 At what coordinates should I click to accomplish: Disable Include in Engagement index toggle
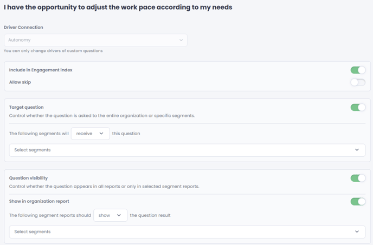[358, 70]
